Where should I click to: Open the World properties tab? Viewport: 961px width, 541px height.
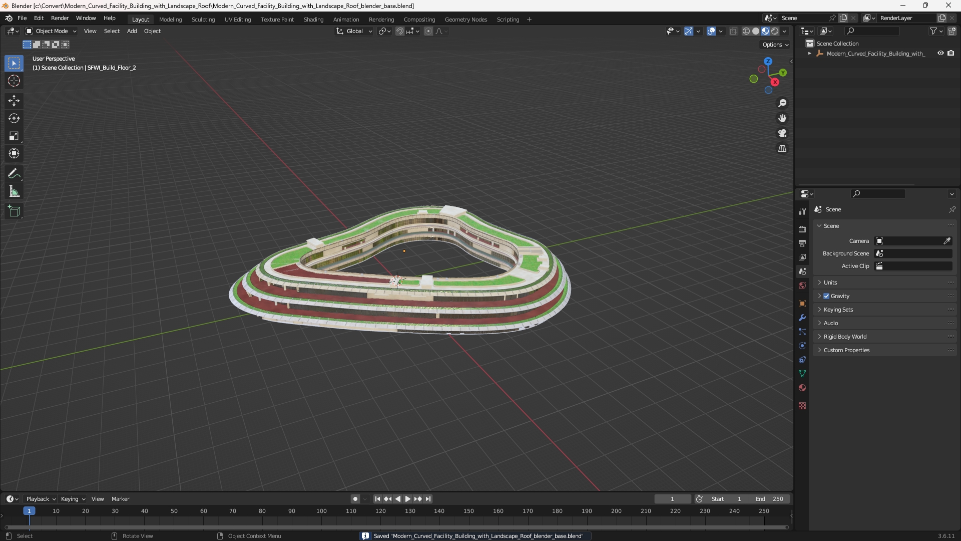(802, 286)
